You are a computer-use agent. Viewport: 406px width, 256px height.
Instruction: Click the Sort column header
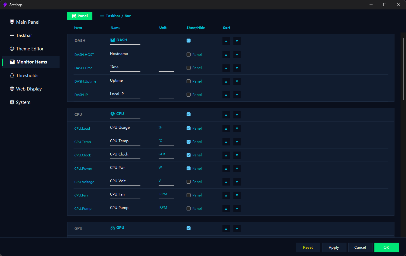point(227,28)
